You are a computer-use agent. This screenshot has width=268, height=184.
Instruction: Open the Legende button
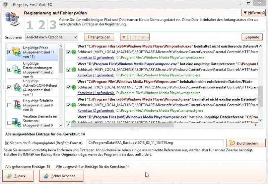click(252, 37)
